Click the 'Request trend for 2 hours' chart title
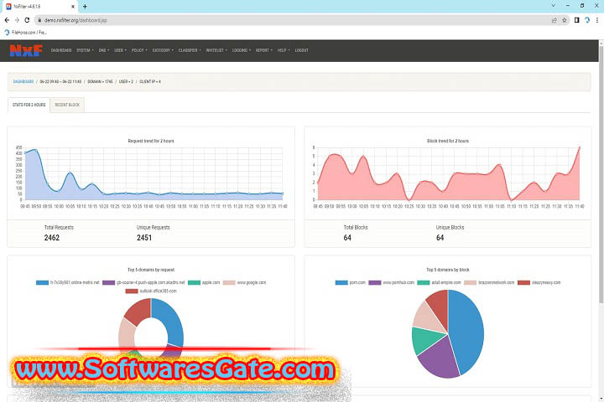 tap(151, 142)
